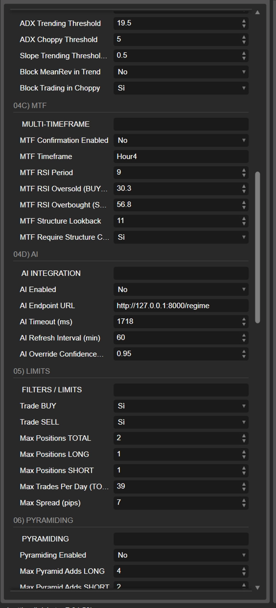This screenshot has width=276, height=608.
Task: Increase AI Timeout (ms) value
Action: [x=244, y=319]
